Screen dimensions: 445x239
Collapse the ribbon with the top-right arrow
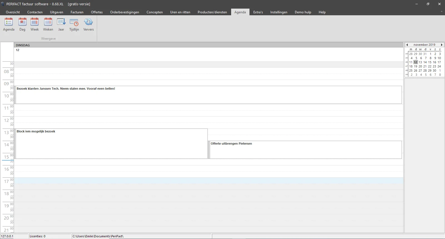[x=442, y=12]
